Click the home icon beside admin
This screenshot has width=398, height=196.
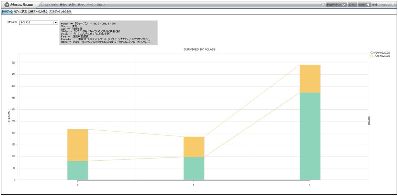pos(368,5)
